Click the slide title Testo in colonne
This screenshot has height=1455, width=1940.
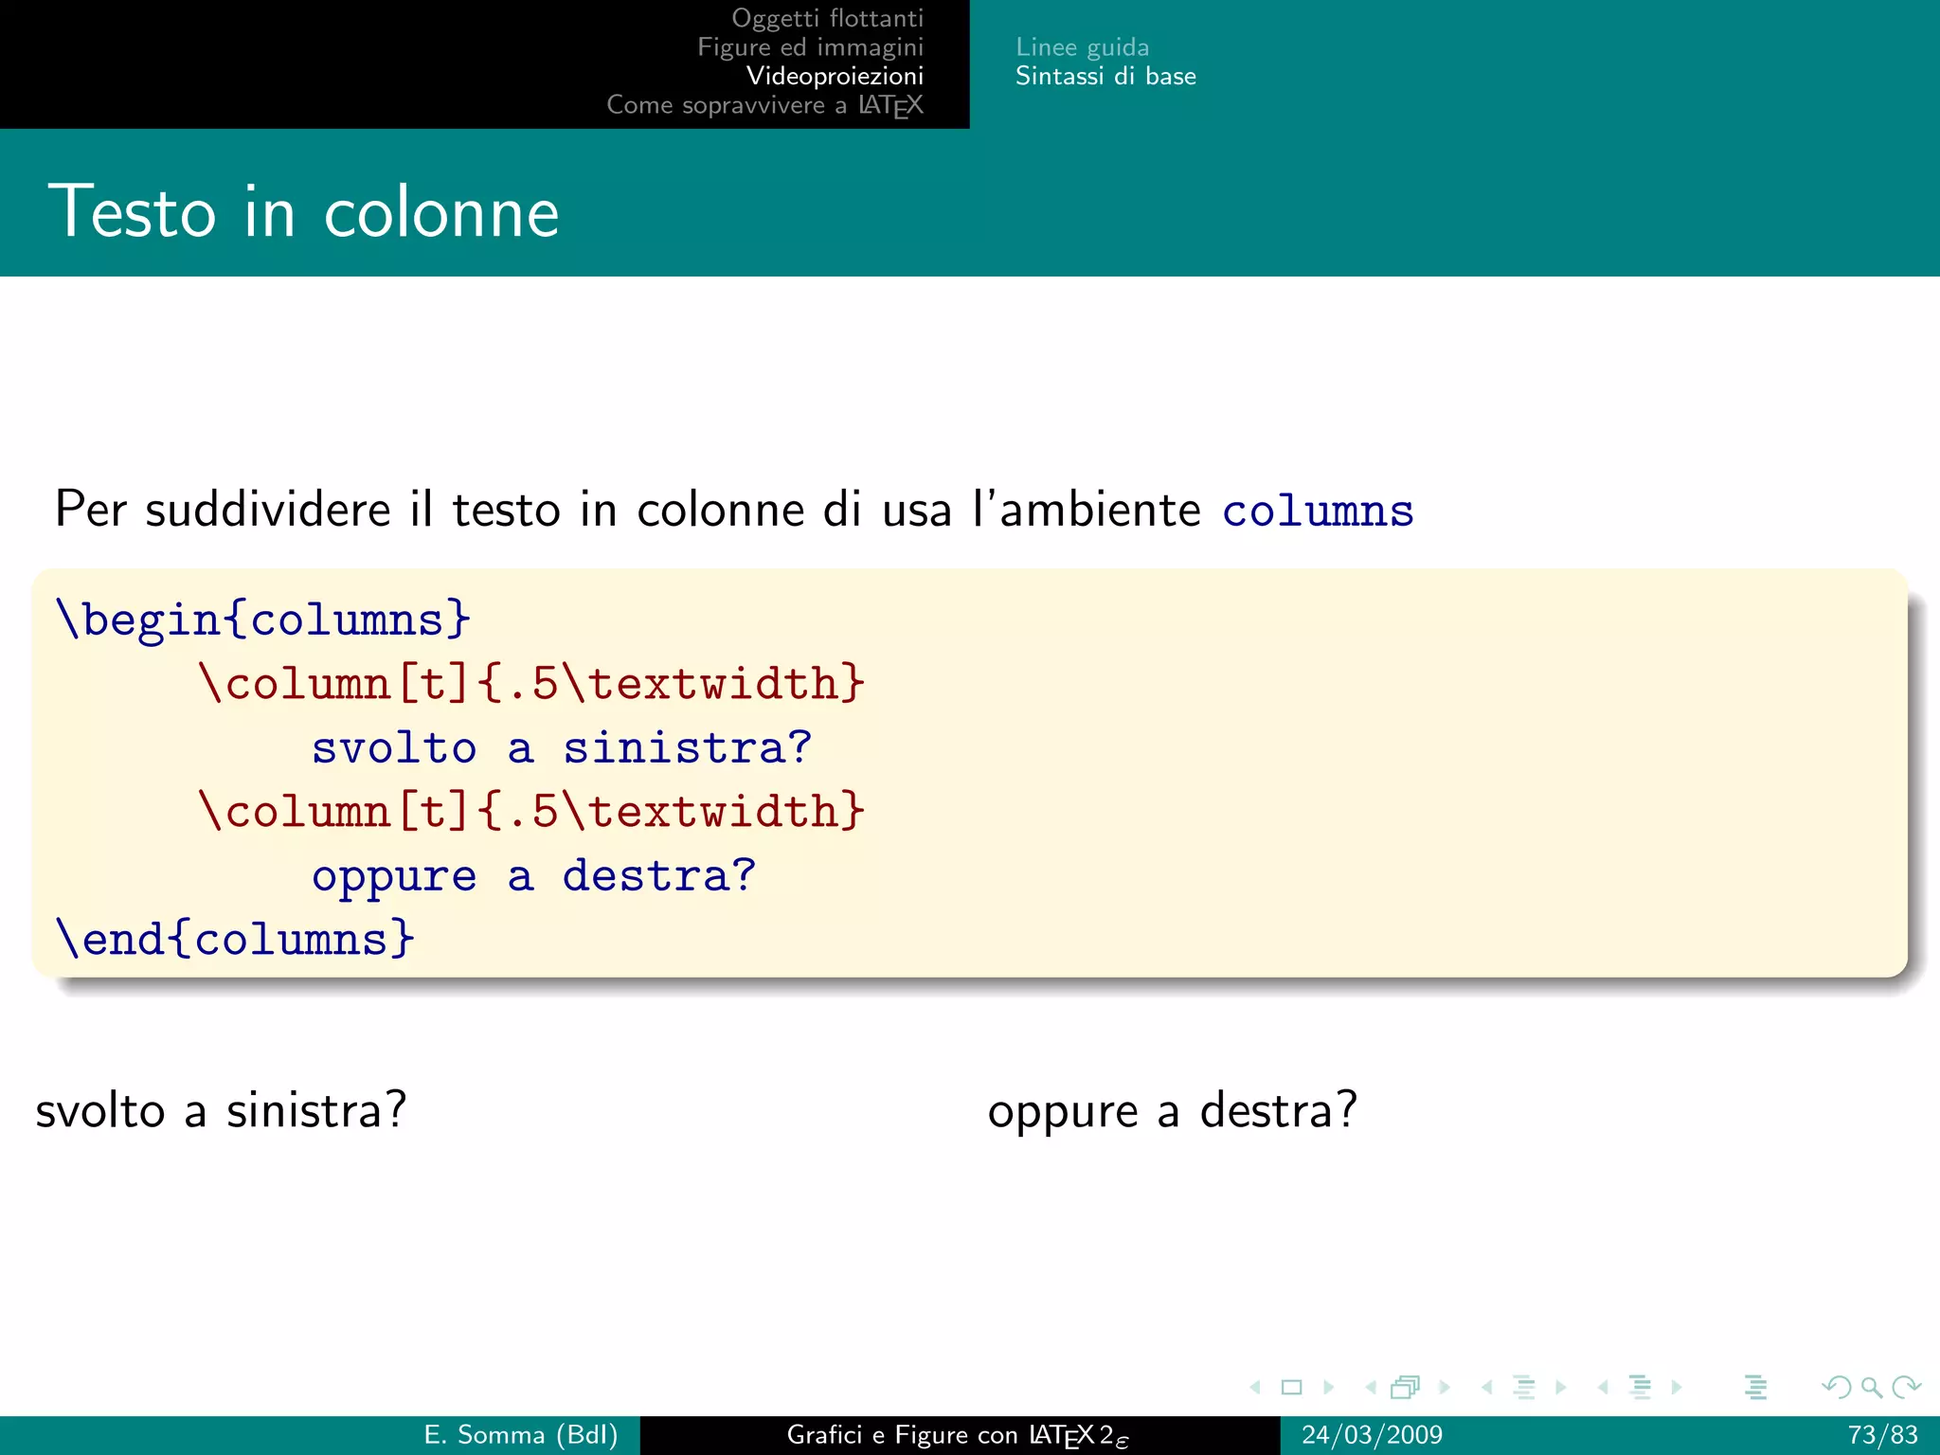click(x=304, y=211)
